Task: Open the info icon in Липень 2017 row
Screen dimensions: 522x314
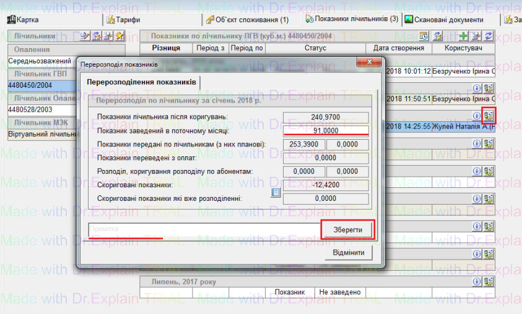Action: point(477,281)
